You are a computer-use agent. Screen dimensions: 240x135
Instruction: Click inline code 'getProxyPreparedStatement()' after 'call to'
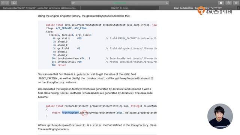134,78
